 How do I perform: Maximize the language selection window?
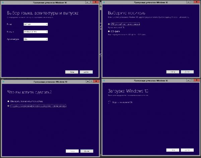tap(91, 2)
